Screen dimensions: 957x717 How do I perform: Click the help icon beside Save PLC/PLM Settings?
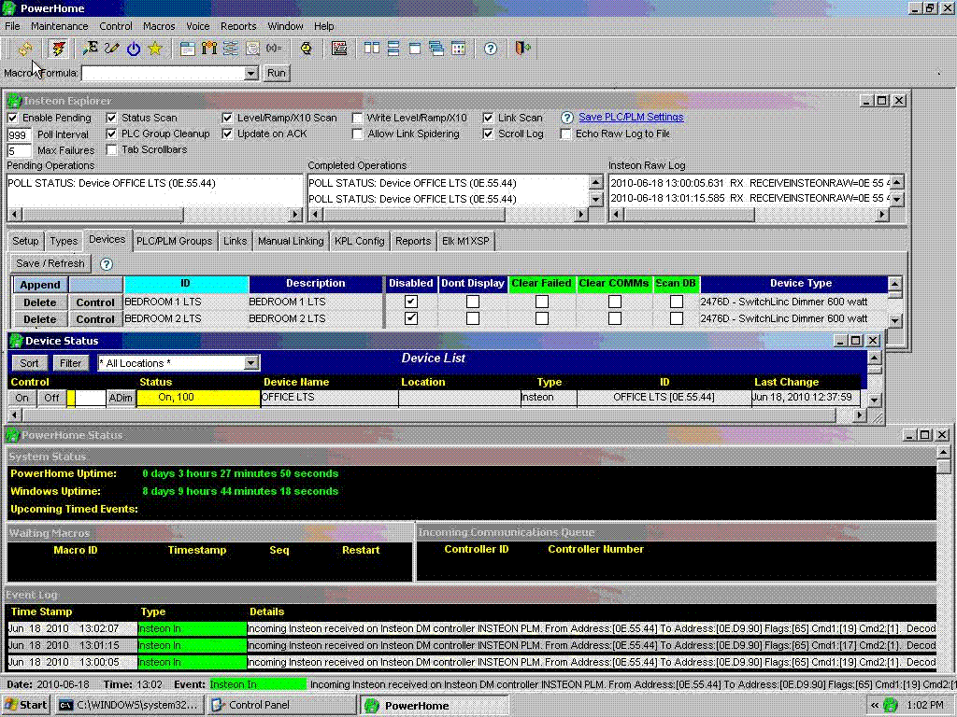(567, 118)
